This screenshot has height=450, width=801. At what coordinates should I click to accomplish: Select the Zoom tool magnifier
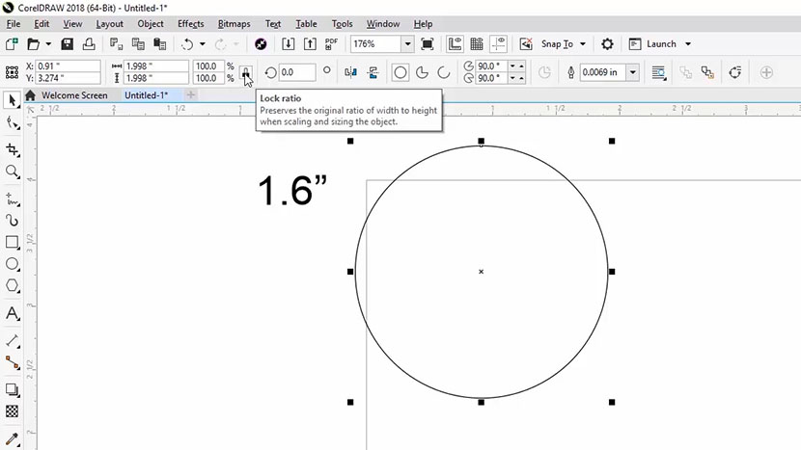pyautogui.click(x=13, y=172)
